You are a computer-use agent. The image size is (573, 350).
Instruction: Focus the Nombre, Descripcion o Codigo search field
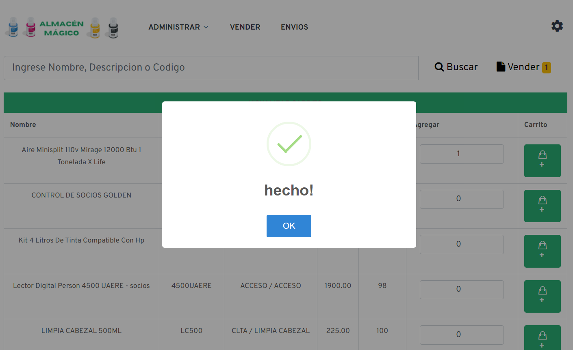tap(211, 68)
